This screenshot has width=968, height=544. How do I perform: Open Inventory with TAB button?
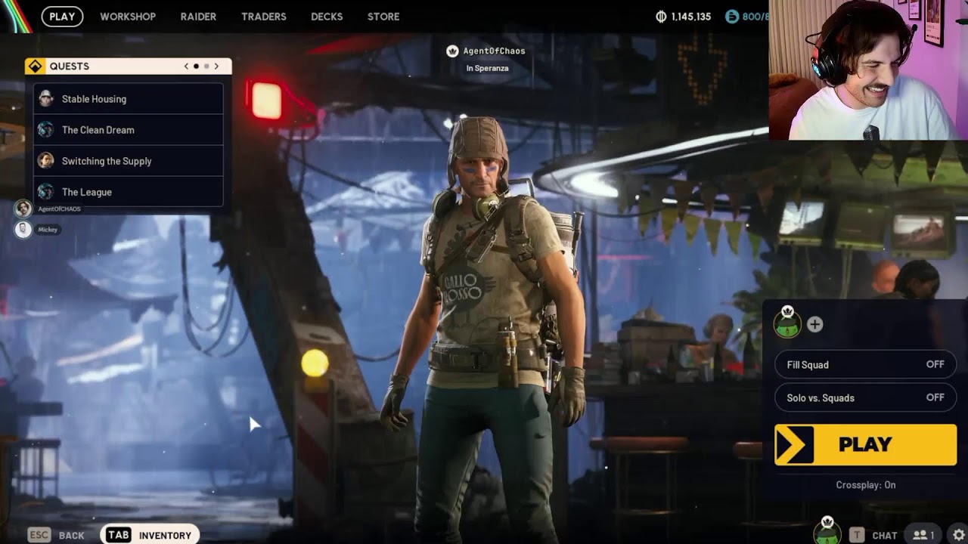pos(150,535)
